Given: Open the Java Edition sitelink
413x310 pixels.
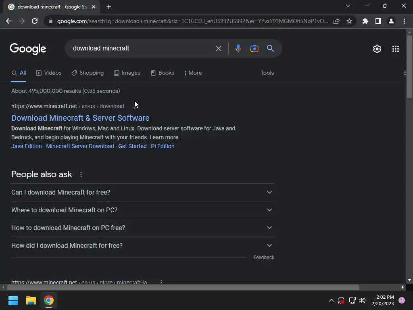Looking at the screenshot, I should coord(26,146).
